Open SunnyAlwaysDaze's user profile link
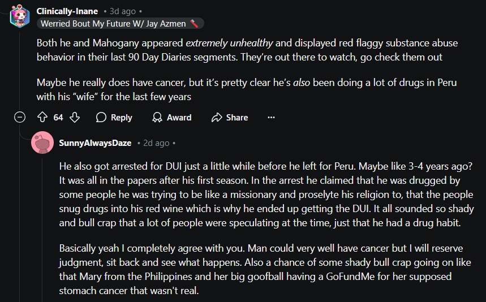486x302 pixels. [95, 143]
